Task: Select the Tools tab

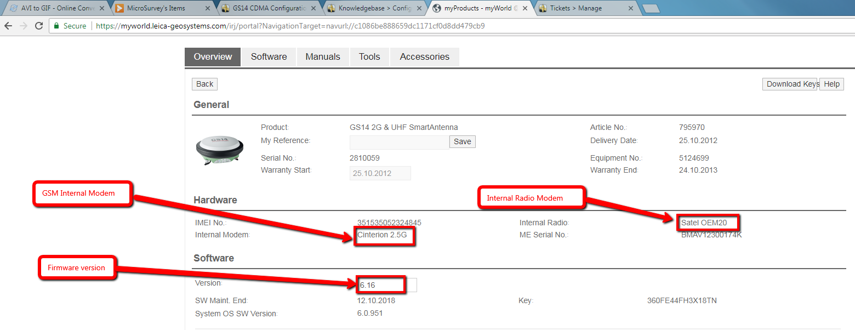Action: point(369,56)
